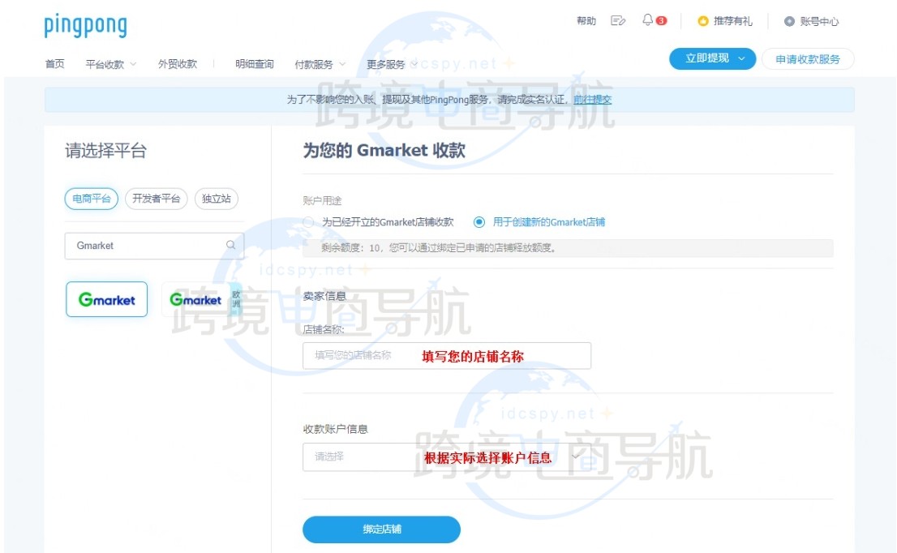The image size is (897, 553).
Task: Click the 绑定店铺 button
Action: (x=381, y=529)
